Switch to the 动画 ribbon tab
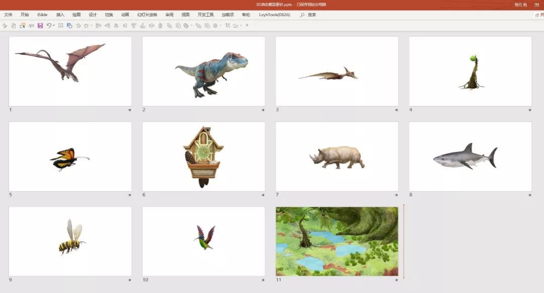The width and height of the screenshot is (544, 293). point(125,15)
